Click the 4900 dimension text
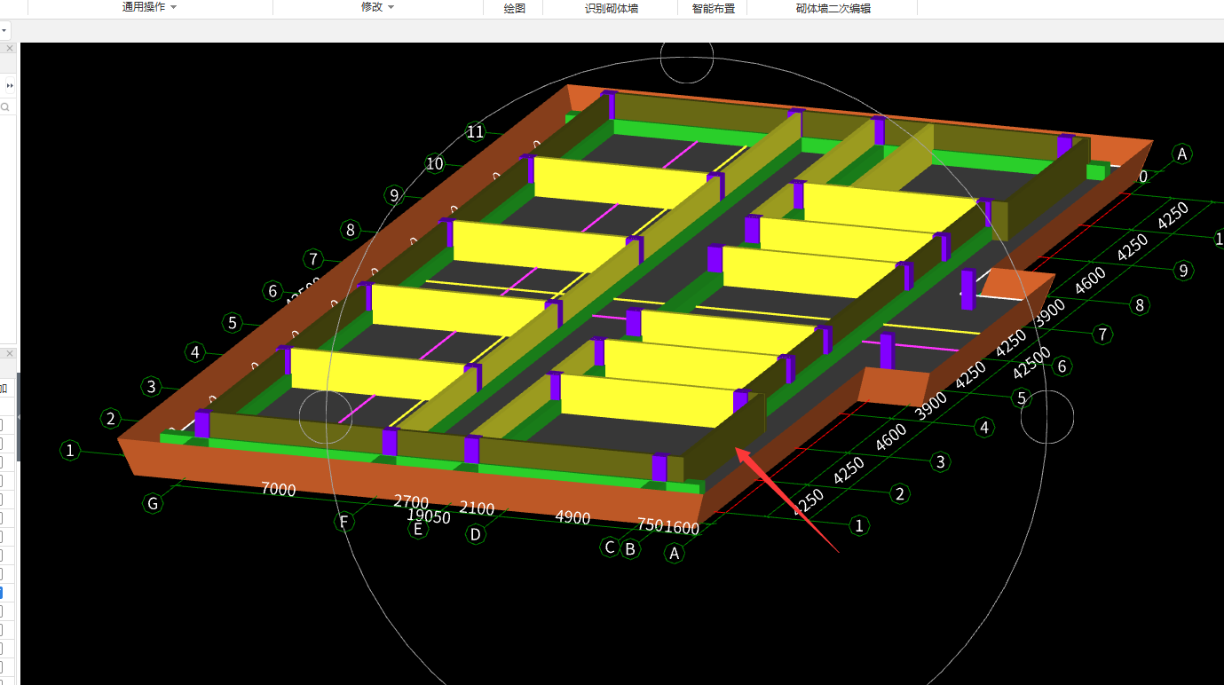This screenshot has height=685, width=1224. click(573, 518)
